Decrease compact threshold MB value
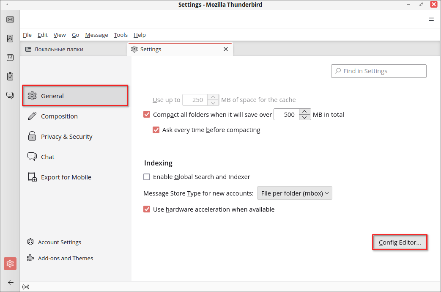This screenshot has width=441, height=292. click(x=304, y=117)
